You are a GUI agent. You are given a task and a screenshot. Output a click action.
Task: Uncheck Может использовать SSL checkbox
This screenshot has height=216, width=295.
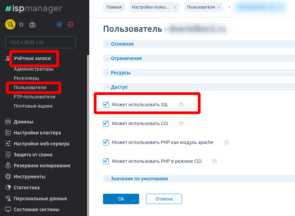[106, 105]
